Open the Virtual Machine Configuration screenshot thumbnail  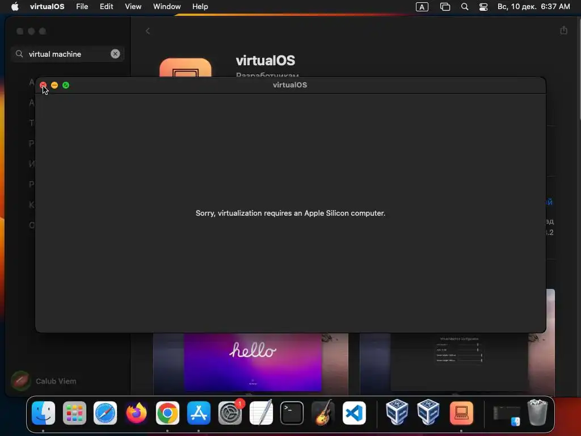pos(457,364)
